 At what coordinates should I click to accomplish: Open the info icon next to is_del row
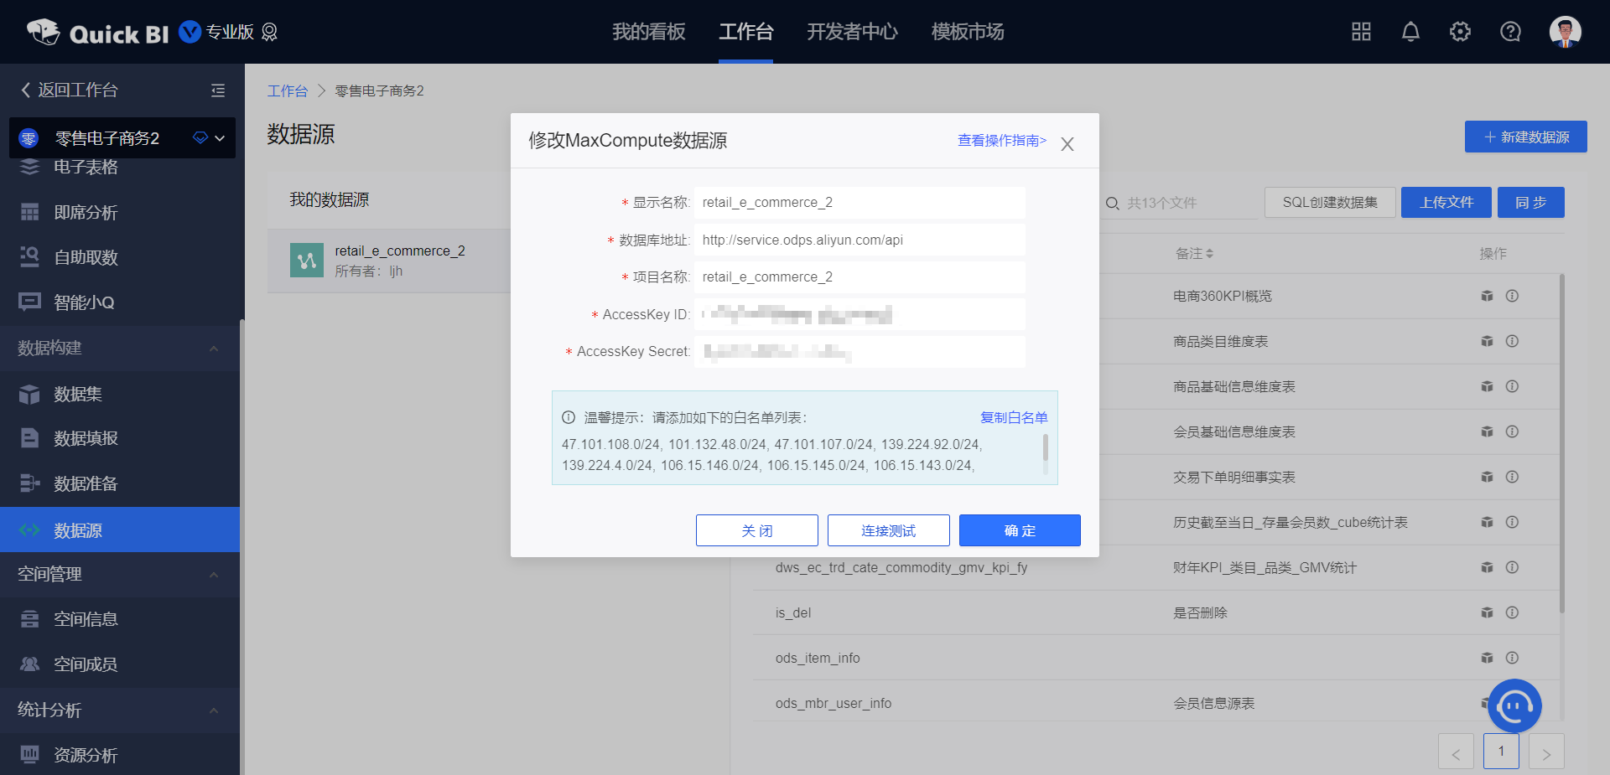click(1513, 612)
